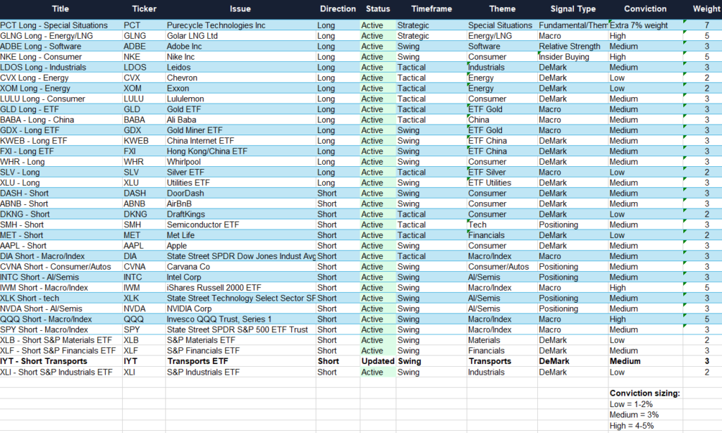Select the 'NVIDIA Corp' issue cell
This screenshot has height=433, width=722.
(240, 309)
